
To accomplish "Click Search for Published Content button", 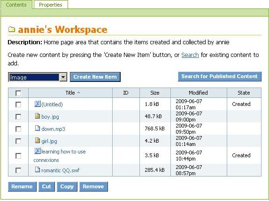I will tap(220, 76).
